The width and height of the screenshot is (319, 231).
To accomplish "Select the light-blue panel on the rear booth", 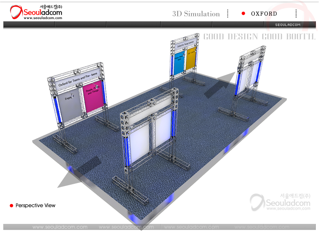I will point(179,63).
